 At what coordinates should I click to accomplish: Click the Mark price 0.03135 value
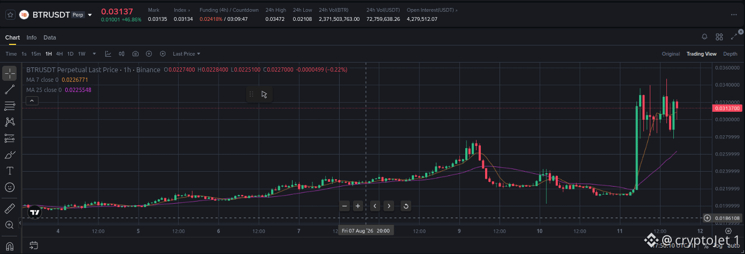coord(157,19)
